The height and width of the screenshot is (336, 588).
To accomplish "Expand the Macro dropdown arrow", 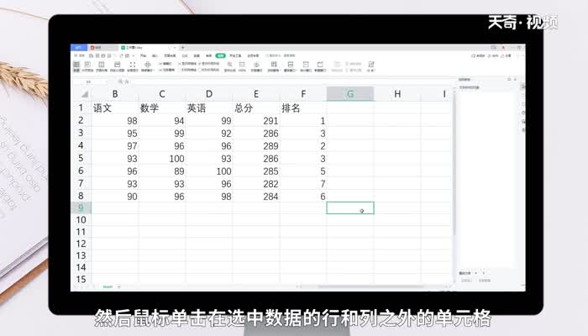I will pyautogui.click(x=375, y=71).
